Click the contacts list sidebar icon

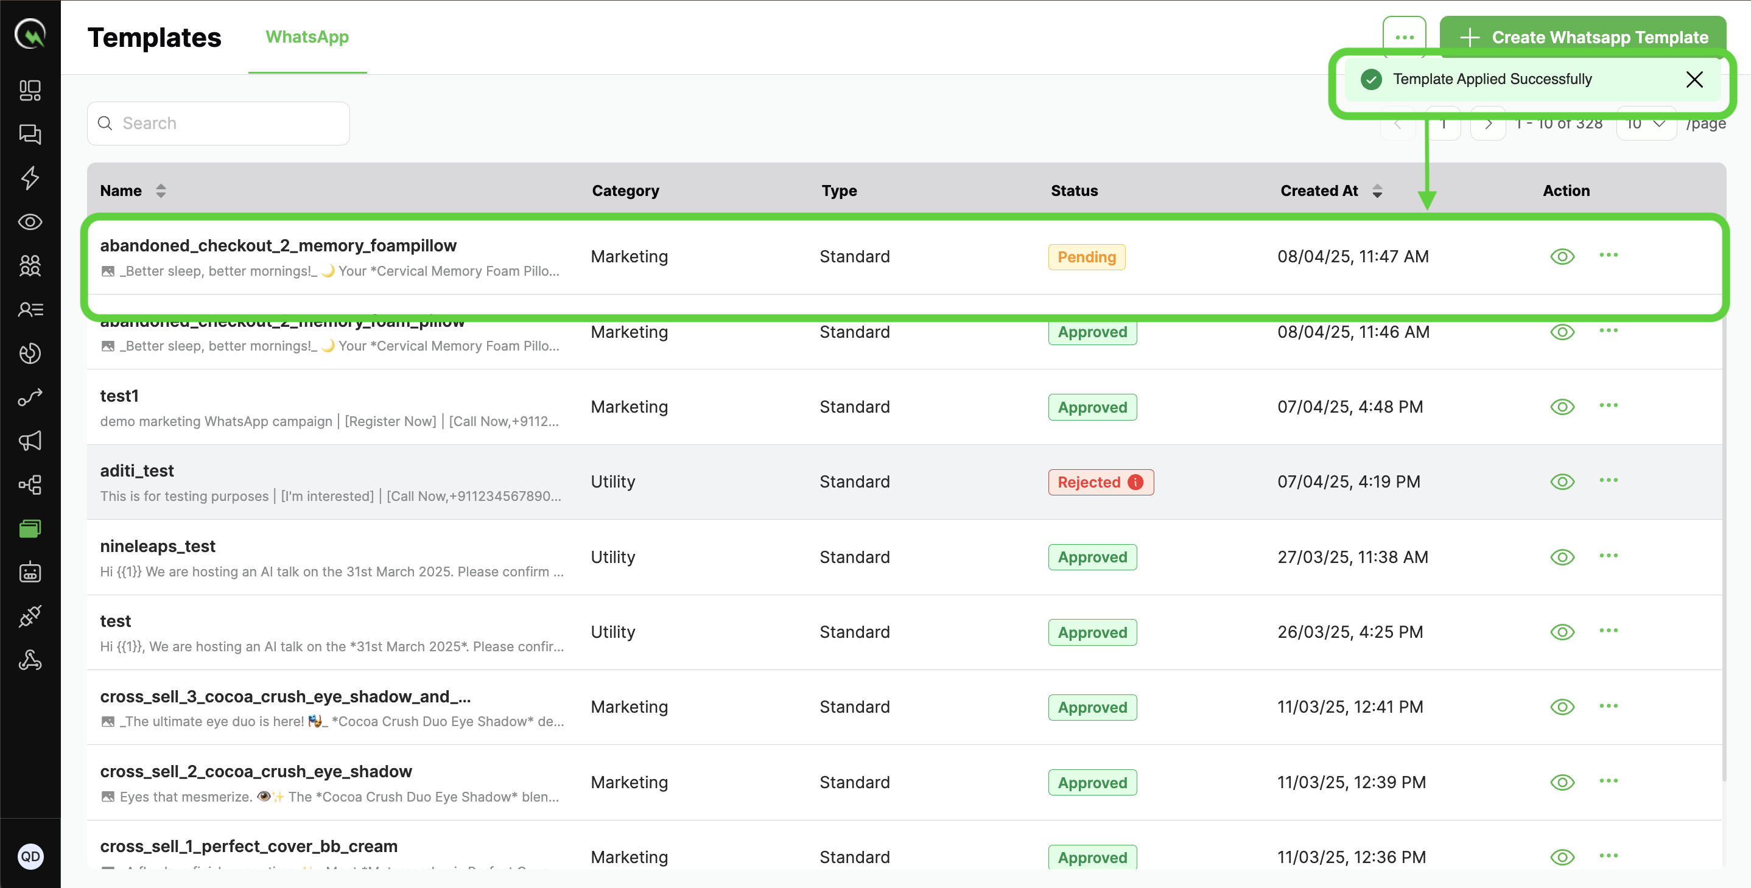tap(30, 310)
